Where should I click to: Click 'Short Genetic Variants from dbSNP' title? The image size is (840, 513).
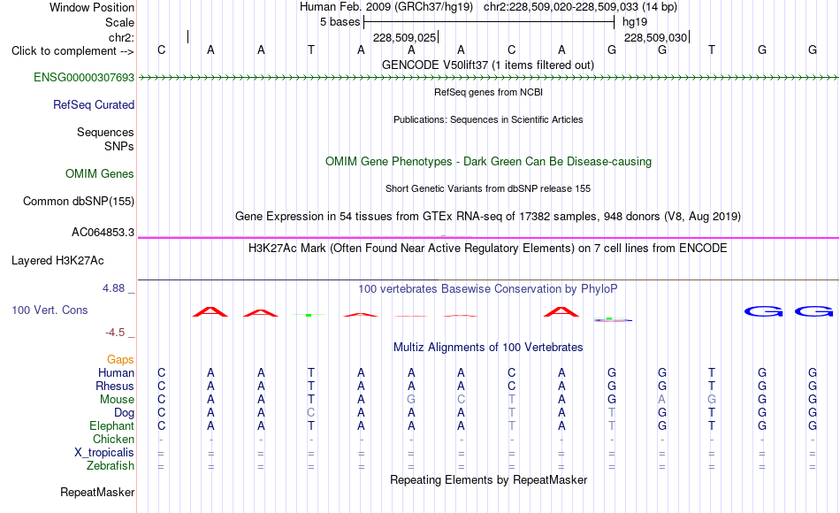(x=488, y=188)
